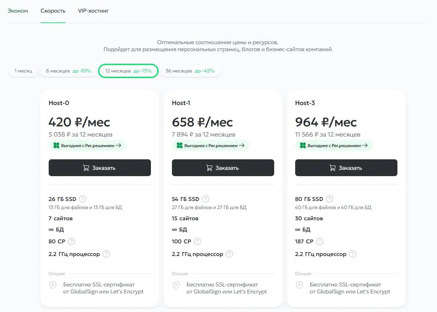This screenshot has width=437, height=312.
Task: Click help icon for Host-3 2.2 ГГц процессор
Action: [353, 254]
